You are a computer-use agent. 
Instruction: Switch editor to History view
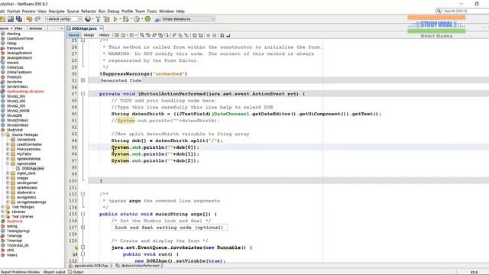click(x=104, y=35)
